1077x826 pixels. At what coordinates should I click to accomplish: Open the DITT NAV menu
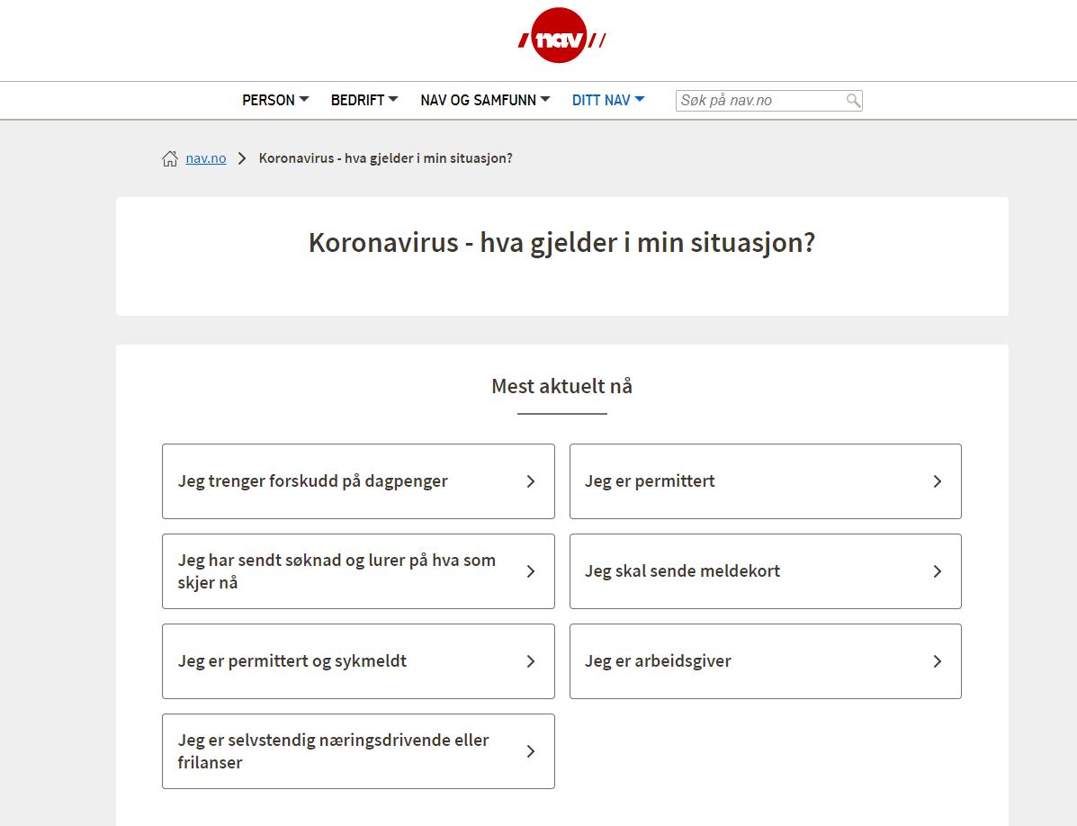click(x=608, y=100)
